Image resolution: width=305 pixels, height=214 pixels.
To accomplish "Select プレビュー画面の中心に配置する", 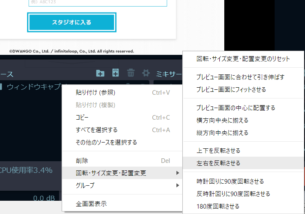I will click(x=243, y=108).
